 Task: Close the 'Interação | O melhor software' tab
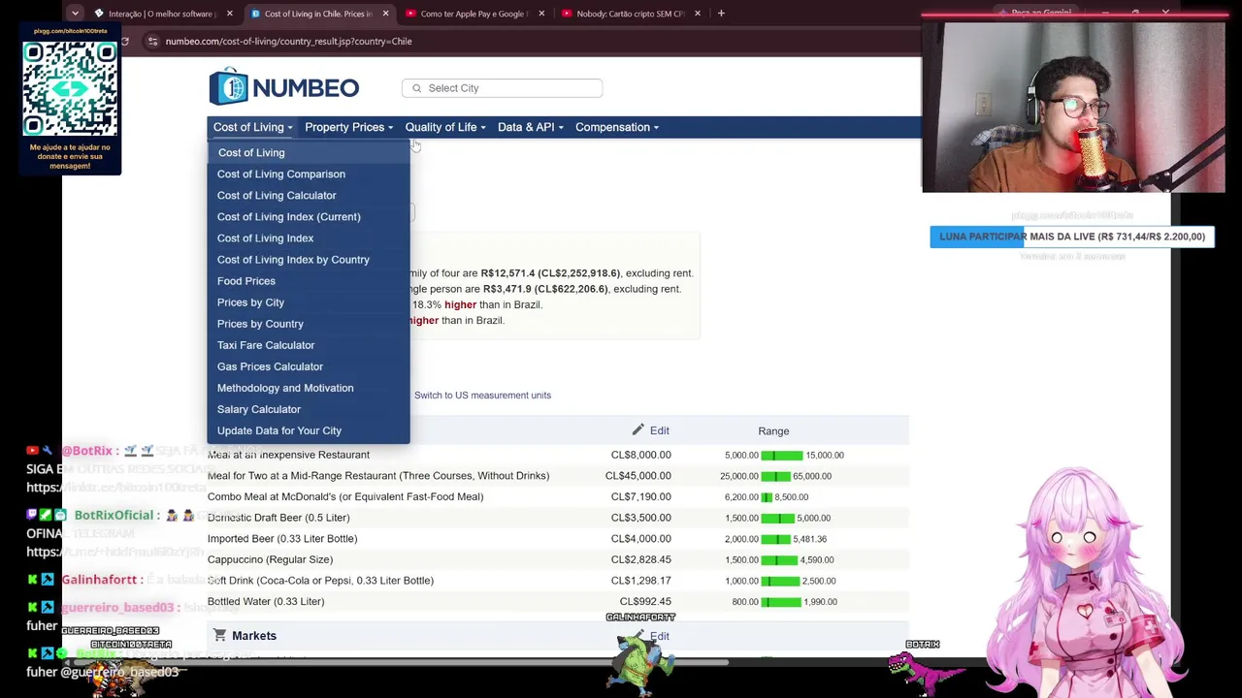tap(230, 14)
